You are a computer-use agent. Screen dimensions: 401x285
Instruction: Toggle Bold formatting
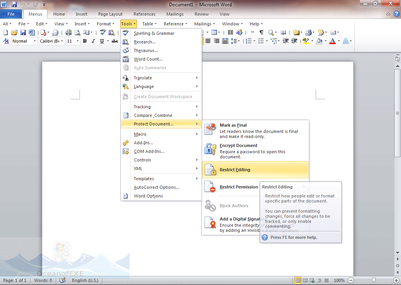[x=85, y=41]
